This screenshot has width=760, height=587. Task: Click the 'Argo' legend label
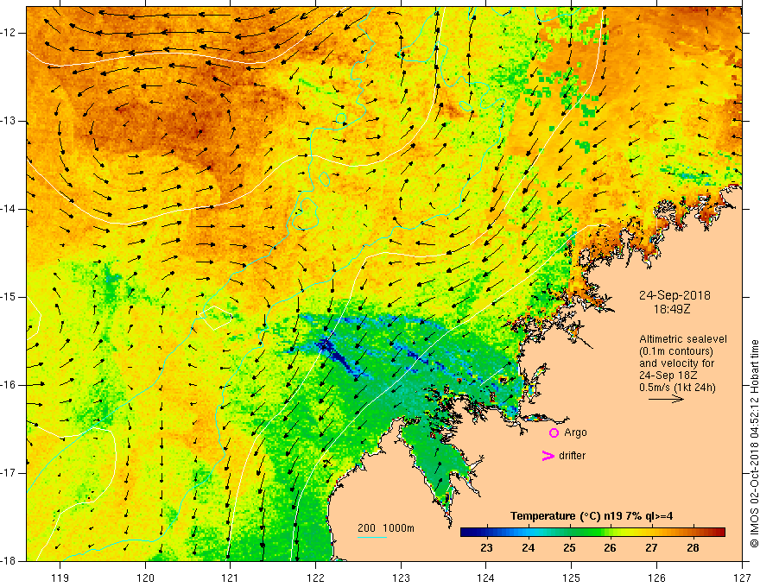click(575, 433)
